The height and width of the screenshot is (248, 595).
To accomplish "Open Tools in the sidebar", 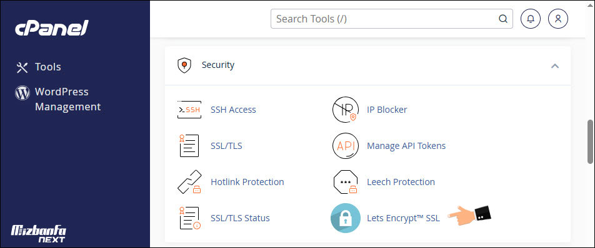I will pos(47,67).
